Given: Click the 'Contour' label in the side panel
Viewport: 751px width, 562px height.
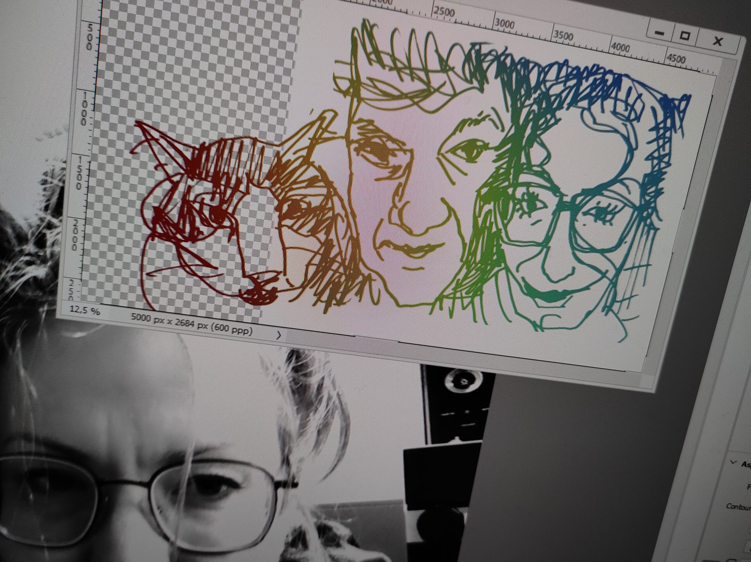Looking at the screenshot, I should tap(738, 507).
